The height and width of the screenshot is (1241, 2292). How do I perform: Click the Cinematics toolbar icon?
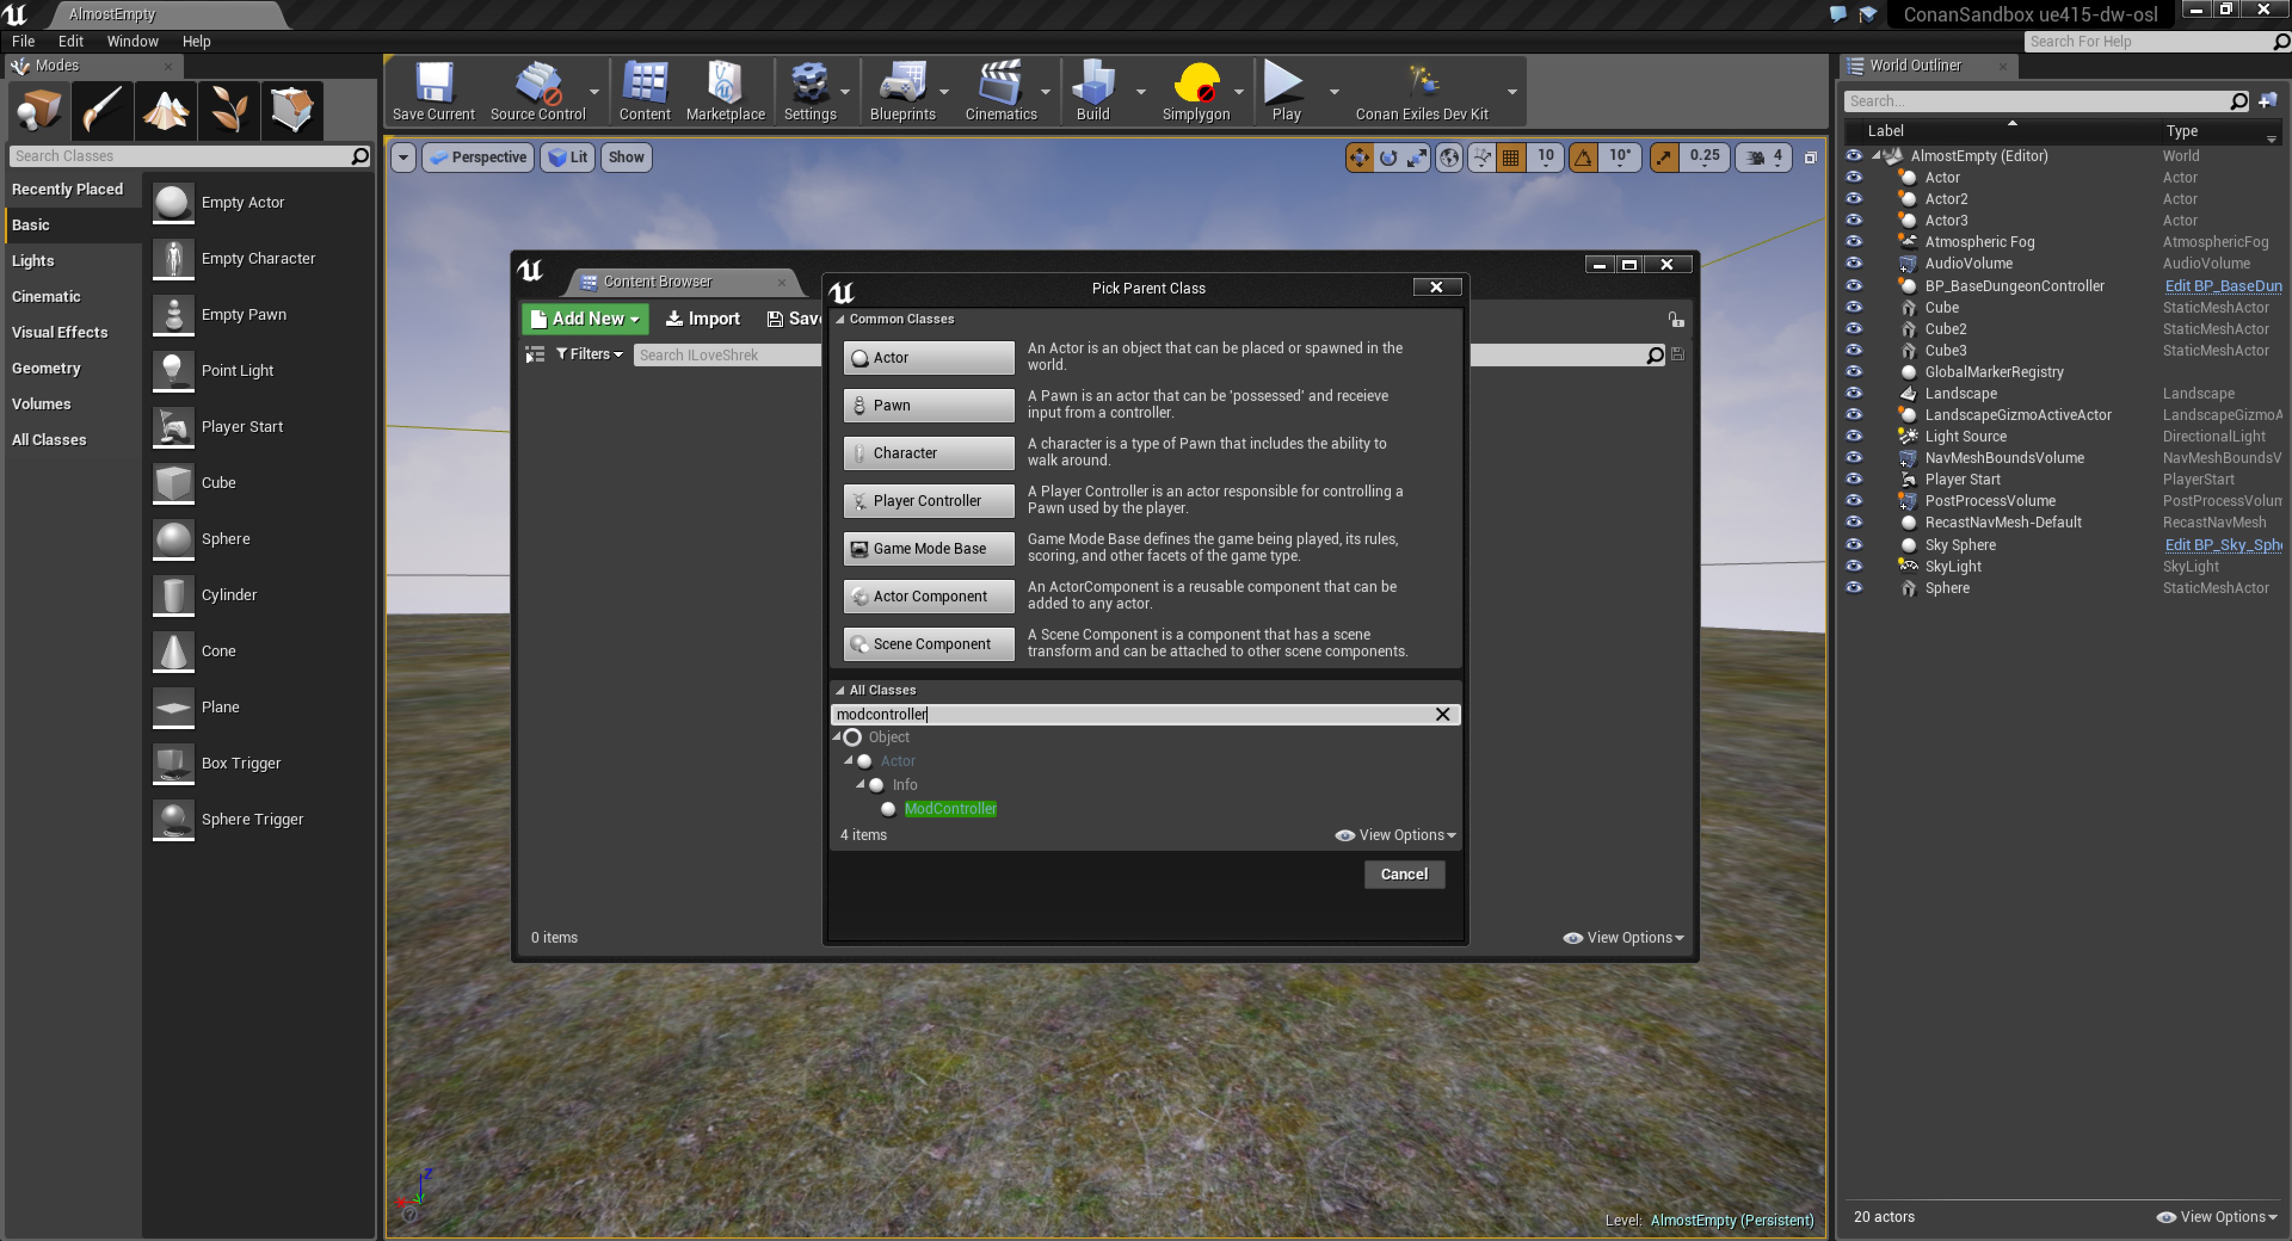pos(1000,91)
